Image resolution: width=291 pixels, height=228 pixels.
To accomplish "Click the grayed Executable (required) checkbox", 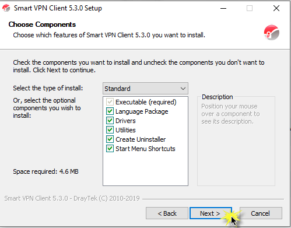I will (110, 102).
